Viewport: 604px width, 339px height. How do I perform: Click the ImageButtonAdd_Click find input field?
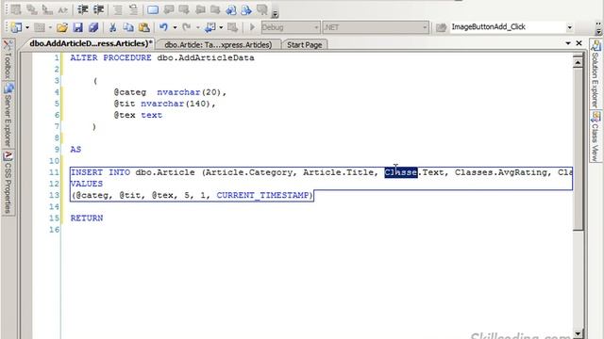[507, 27]
